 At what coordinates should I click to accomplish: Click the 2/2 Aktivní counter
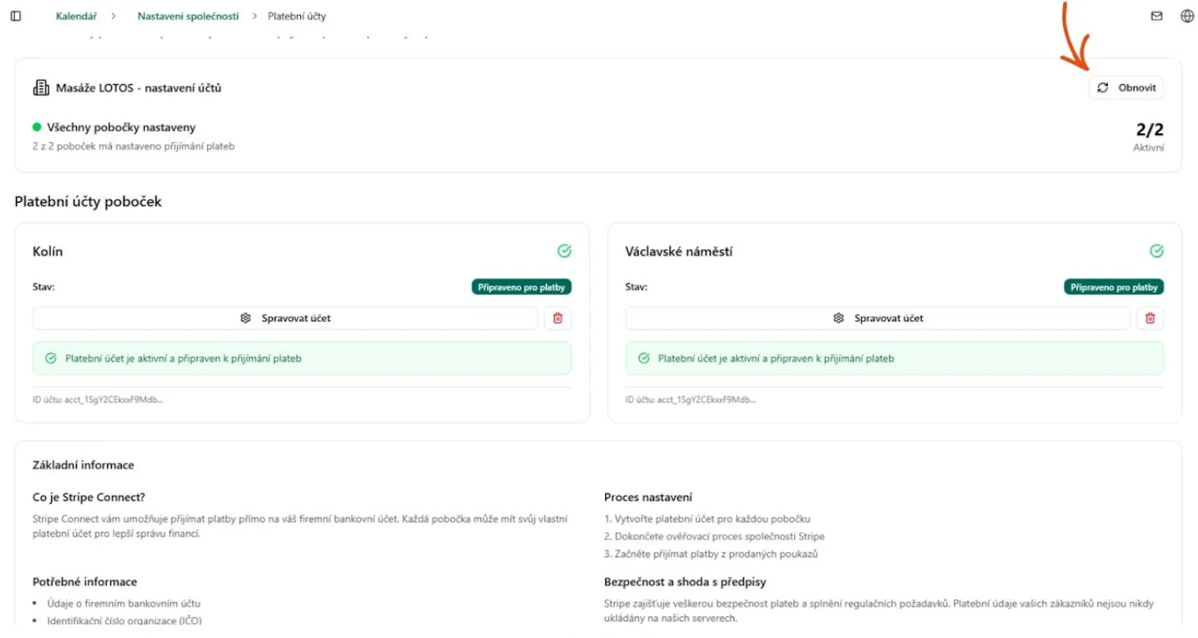coord(1149,136)
